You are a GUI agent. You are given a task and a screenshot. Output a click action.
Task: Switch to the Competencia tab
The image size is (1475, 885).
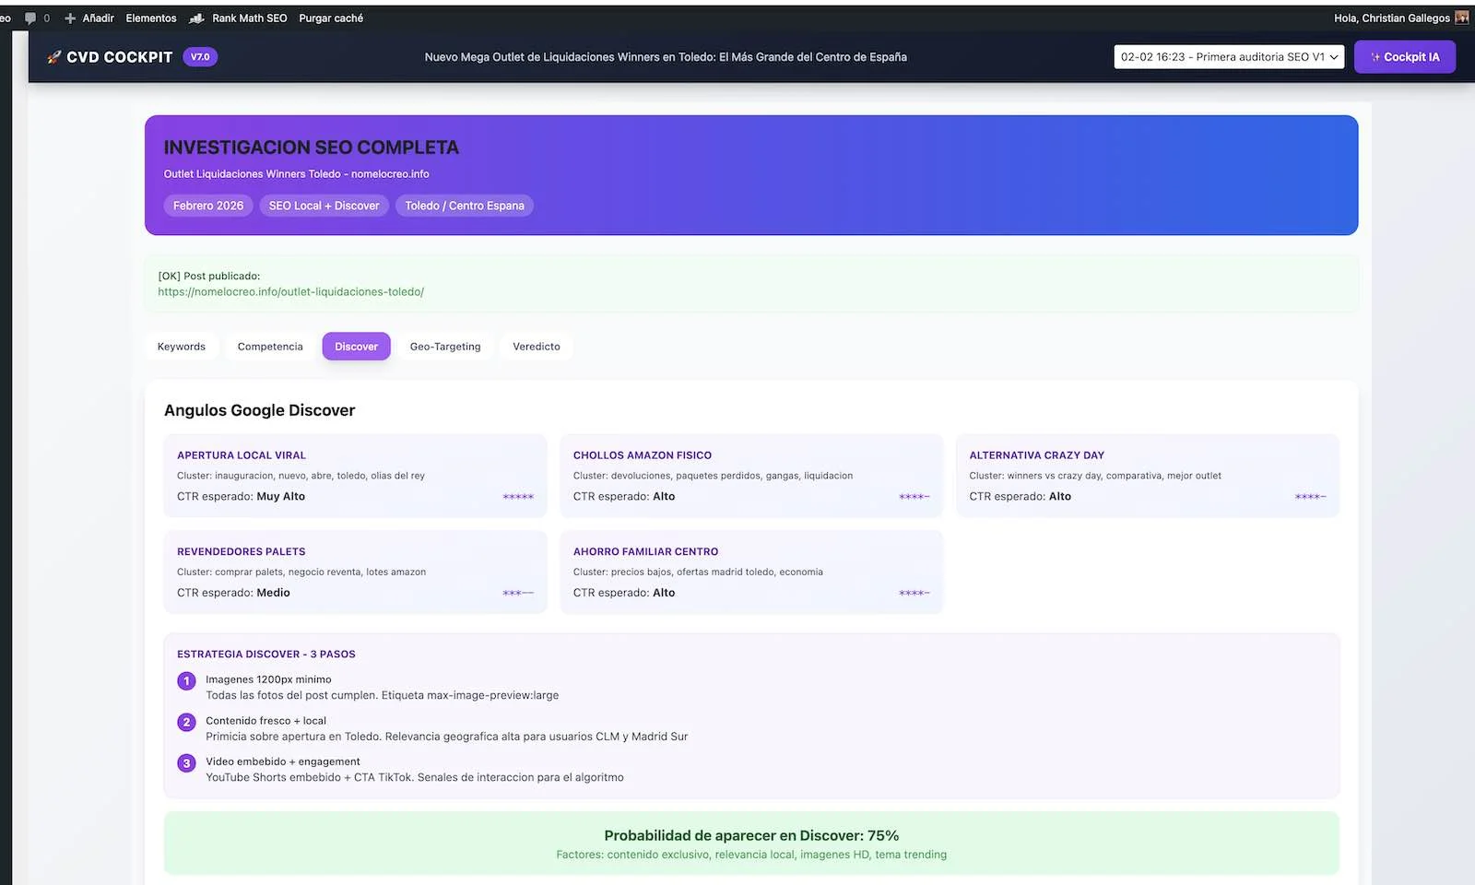tap(269, 346)
